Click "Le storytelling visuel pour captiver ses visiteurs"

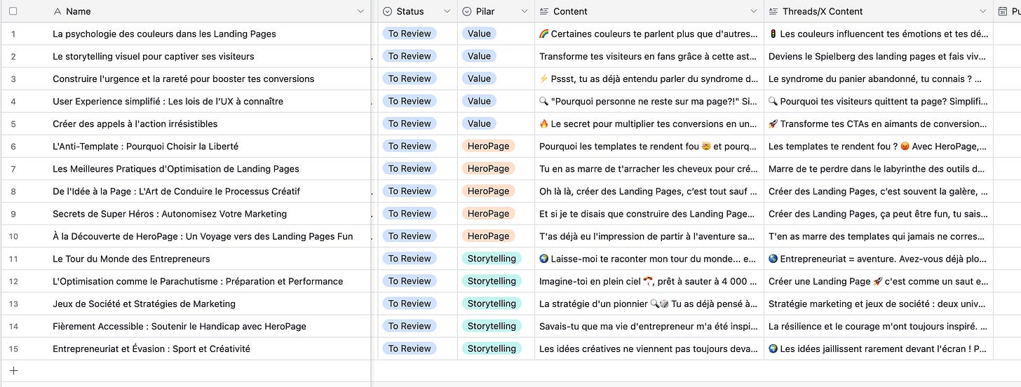pos(154,56)
